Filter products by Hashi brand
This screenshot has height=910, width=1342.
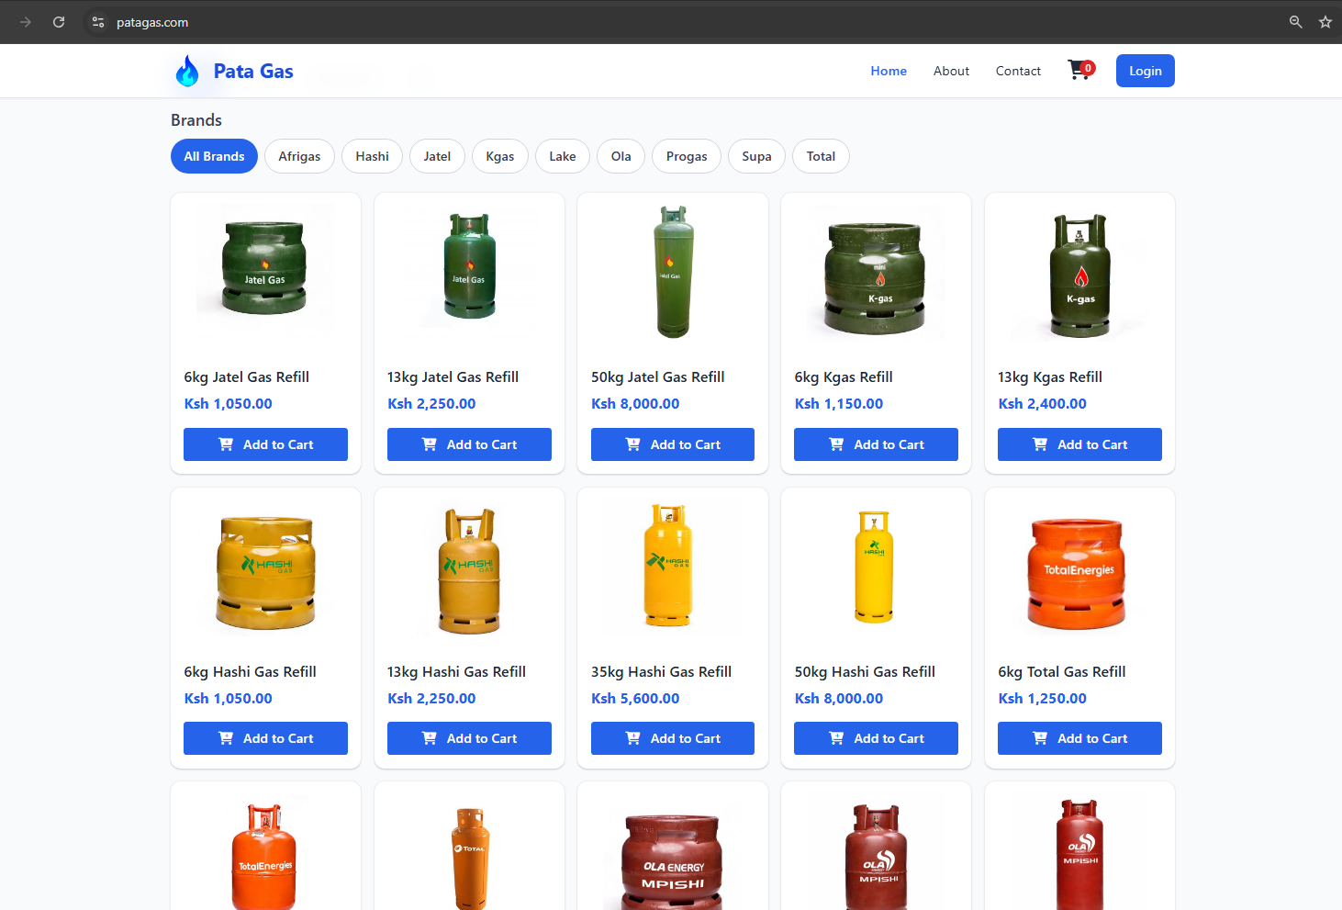coord(372,156)
